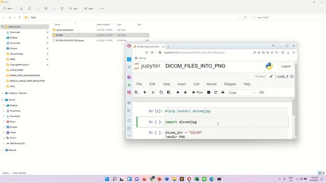This screenshot has width=326, height=183.
Task: Click the Logout button
Action: (286, 67)
